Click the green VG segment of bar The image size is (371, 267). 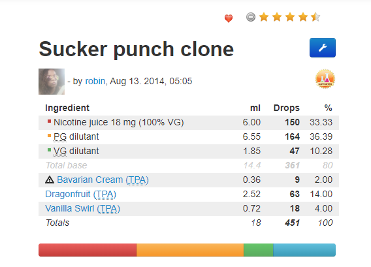click(x=259, y=250)
